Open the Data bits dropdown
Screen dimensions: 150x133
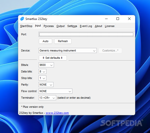42,71
